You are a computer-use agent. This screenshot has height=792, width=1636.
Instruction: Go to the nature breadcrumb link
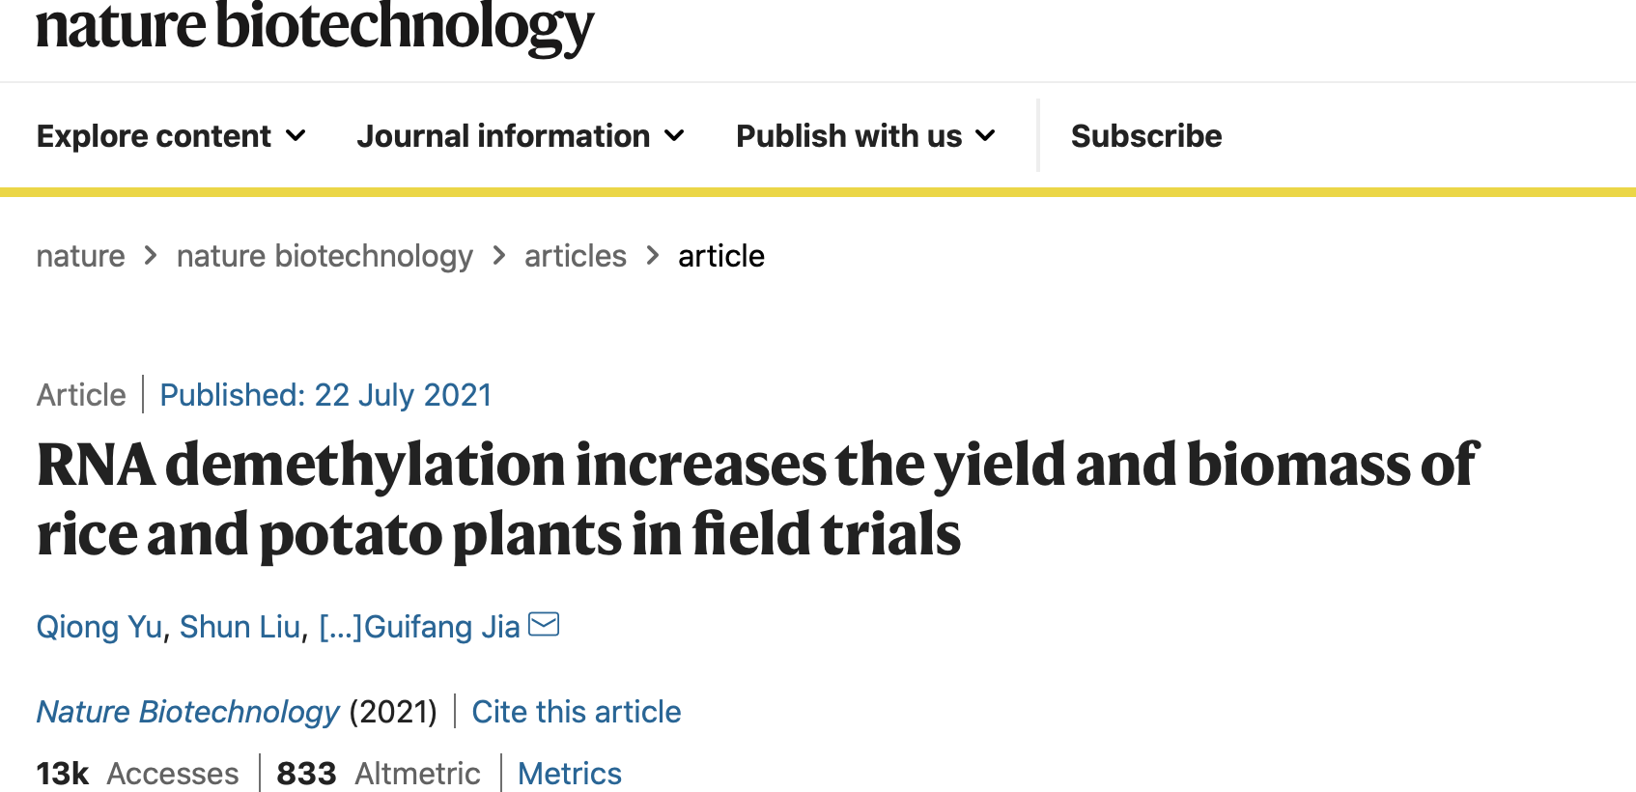pos(80,256)
